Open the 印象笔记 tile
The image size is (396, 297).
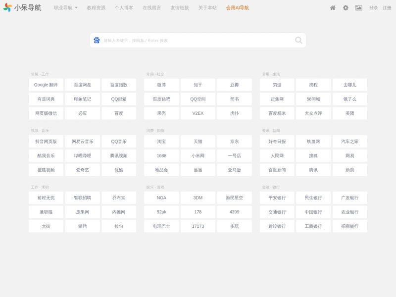pyautogui.click(x=82, y=99)
